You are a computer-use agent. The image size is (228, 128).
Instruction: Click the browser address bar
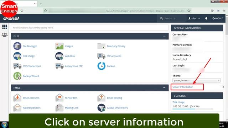click(117, 11)
